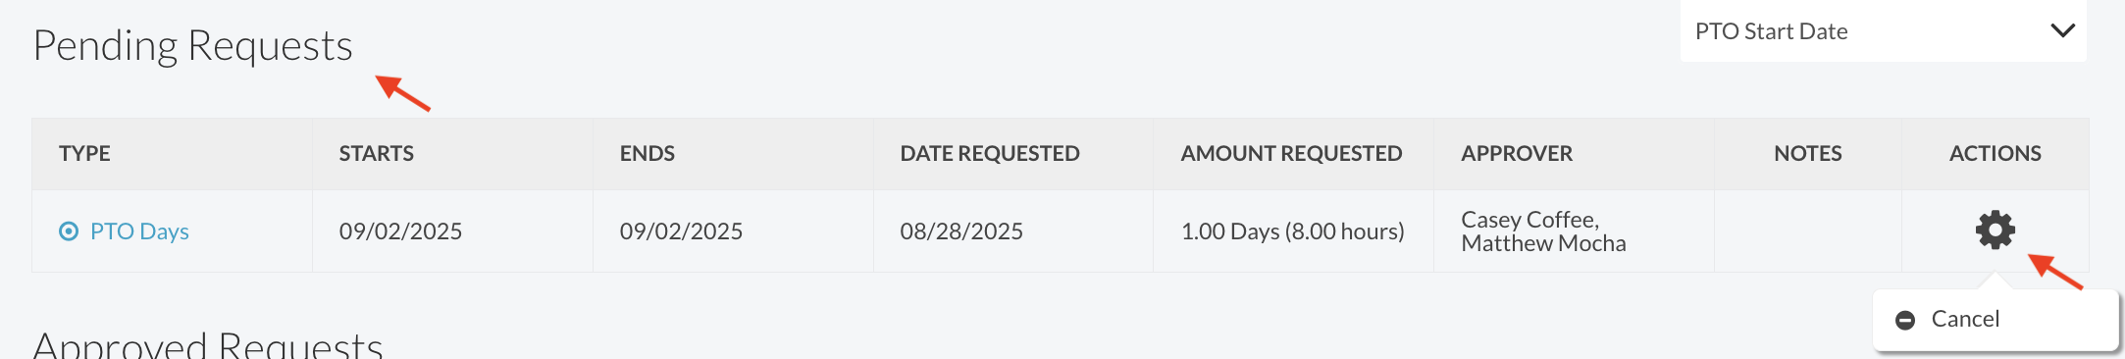Click the minus icon beside Cancel
The height and width of the screenshot is (359, 2125).
[x=1905, y=320]
